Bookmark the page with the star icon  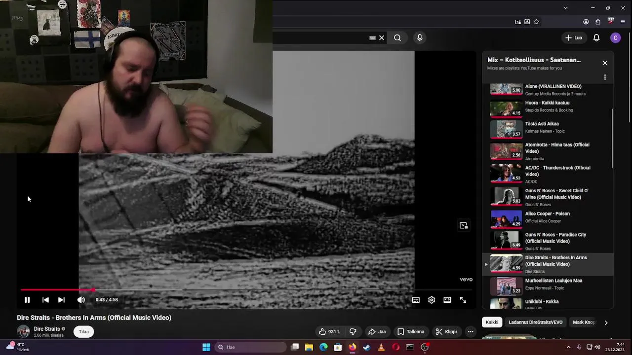tap(536, 22)
